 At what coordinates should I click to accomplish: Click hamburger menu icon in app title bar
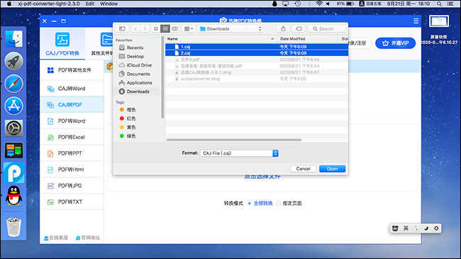click(416, 21)
